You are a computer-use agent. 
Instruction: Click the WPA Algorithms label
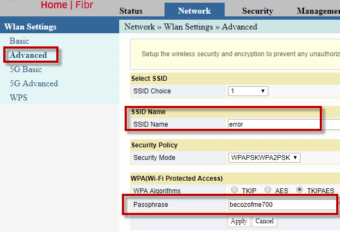157,191
